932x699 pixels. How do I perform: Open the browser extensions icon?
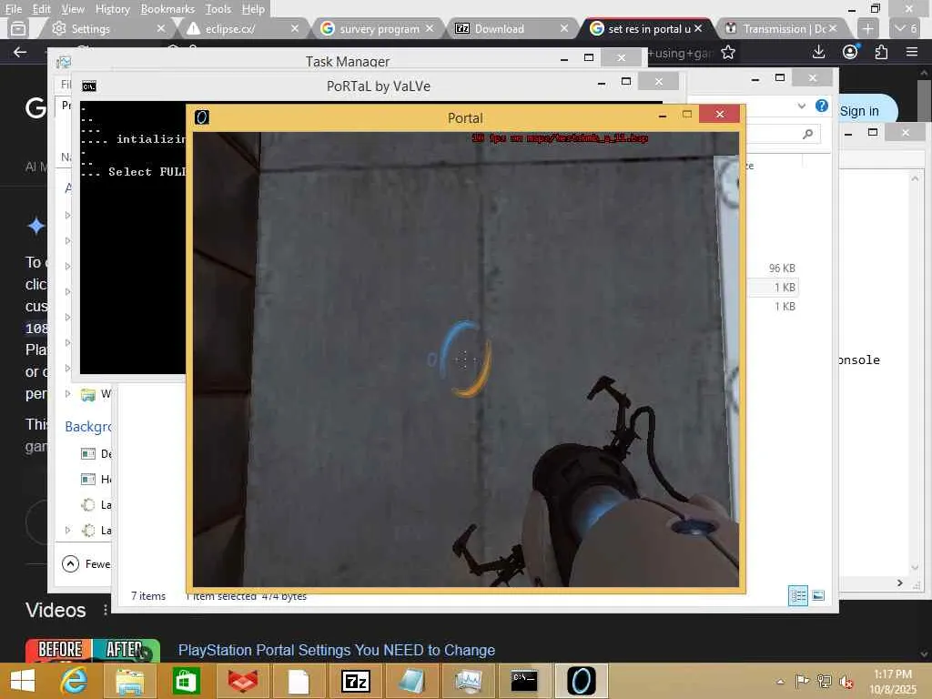[881, 52]
